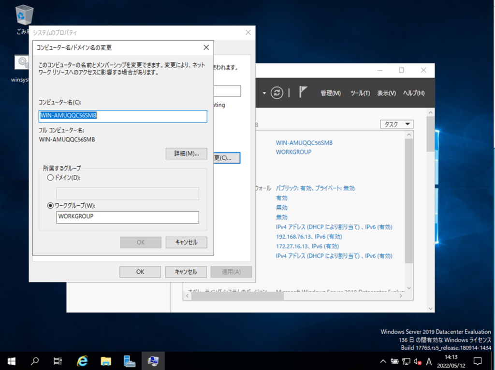Click the コンピューター名 text field
This screenshot has height=370, width=495.
(x=123, y=116)
